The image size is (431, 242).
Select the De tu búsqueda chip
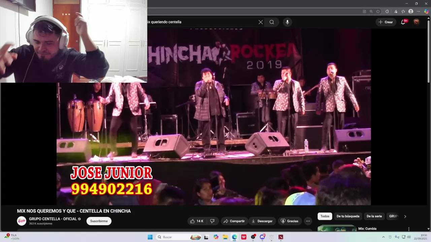[x=348, y=216]
